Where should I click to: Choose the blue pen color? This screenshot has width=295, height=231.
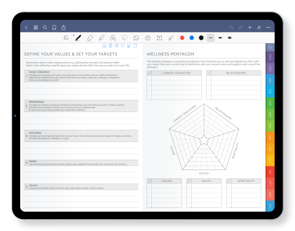click(x=192, y=38)
